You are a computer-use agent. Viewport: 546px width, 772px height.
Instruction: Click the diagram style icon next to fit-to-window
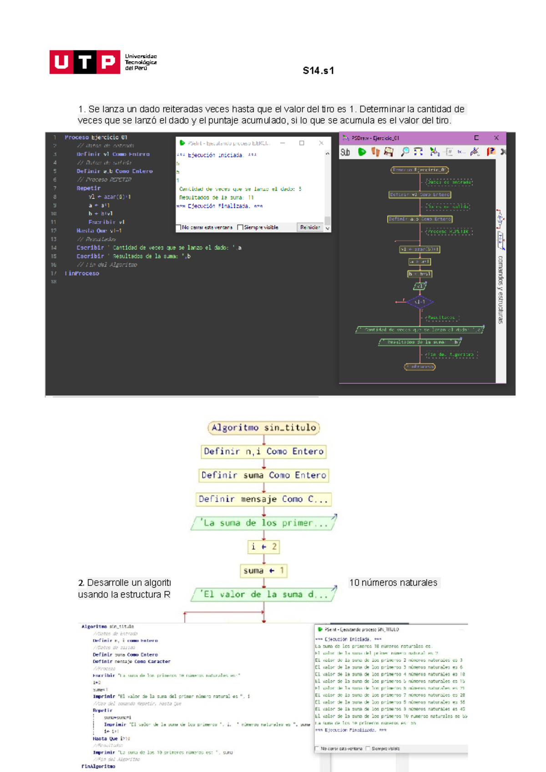(x=434, y=152)
